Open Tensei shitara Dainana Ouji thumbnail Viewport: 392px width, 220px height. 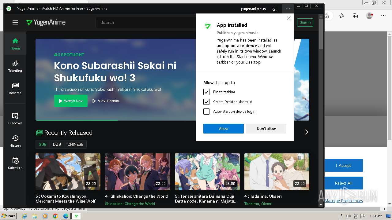pos(207,172)
